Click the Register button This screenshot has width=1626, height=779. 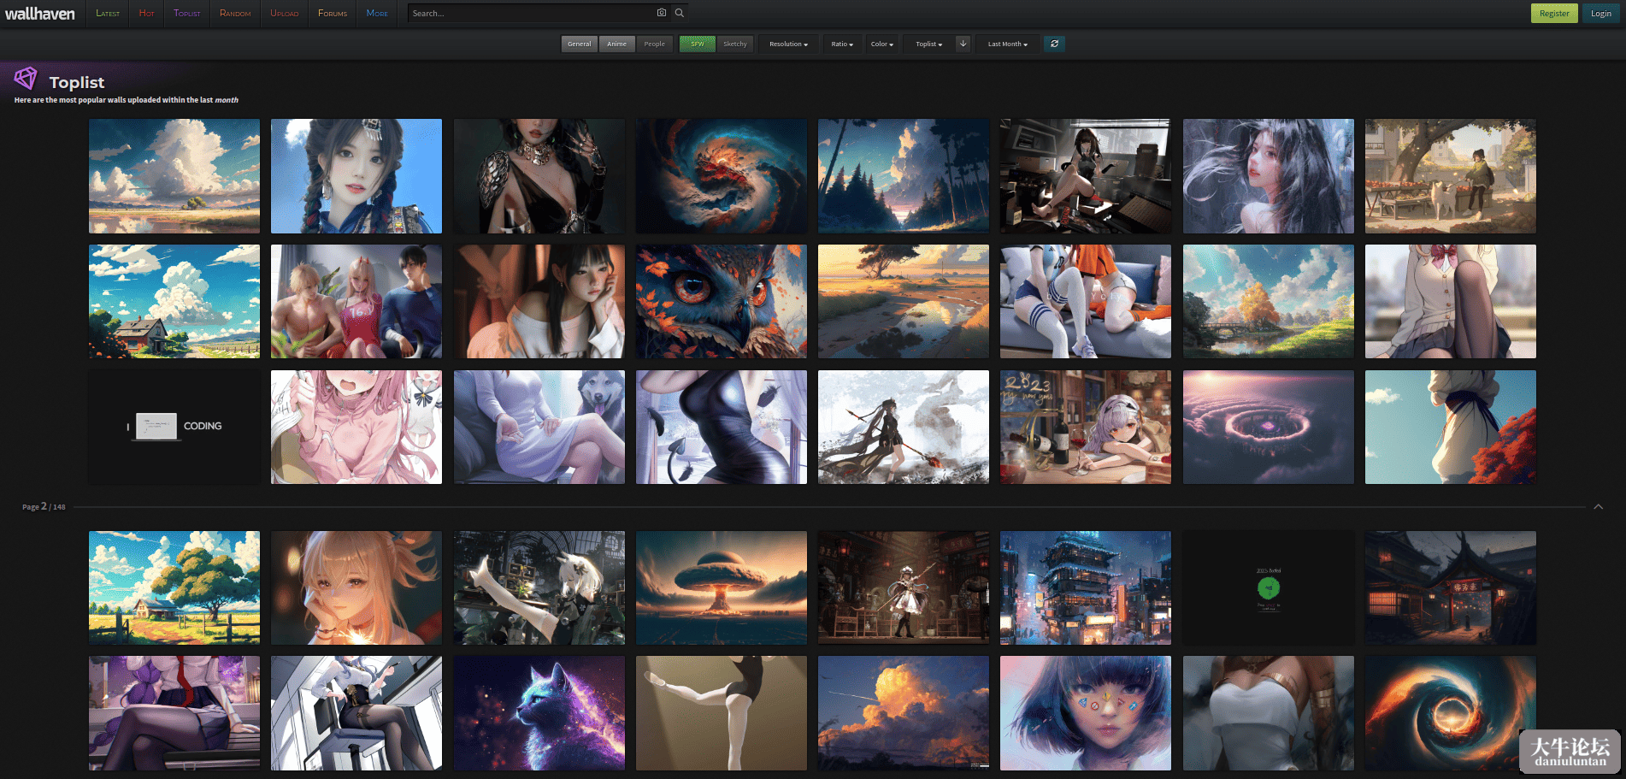(1553, 13)
